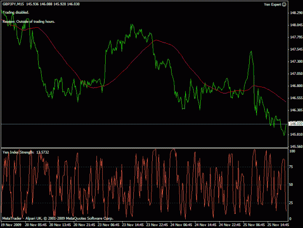Click the 23 Nov 22:45 time axis label

(157, 225)
